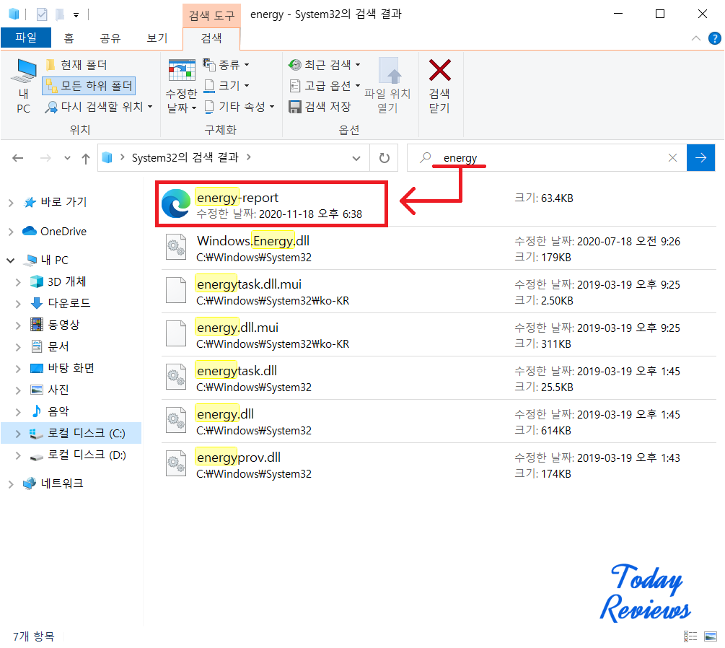This screenshot has height=648, width=725.
Task: Switch to details view icon in status bar
Action: (690, 636)
